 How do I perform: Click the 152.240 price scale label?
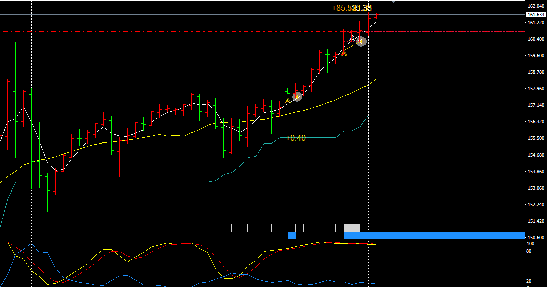[536, 205]
